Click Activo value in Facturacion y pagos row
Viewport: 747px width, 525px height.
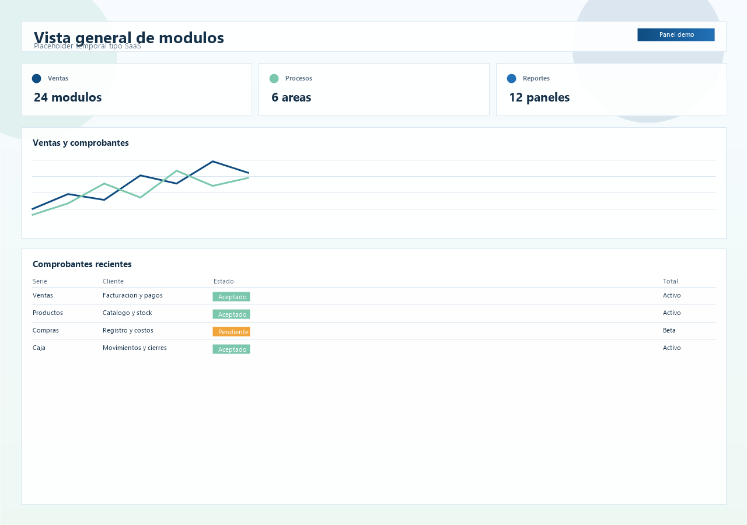(x=672, y=295)
